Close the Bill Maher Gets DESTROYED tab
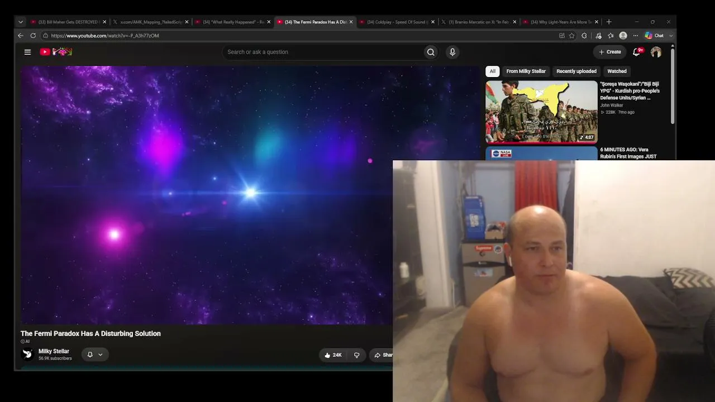715x402 pixels. (104, 22)
